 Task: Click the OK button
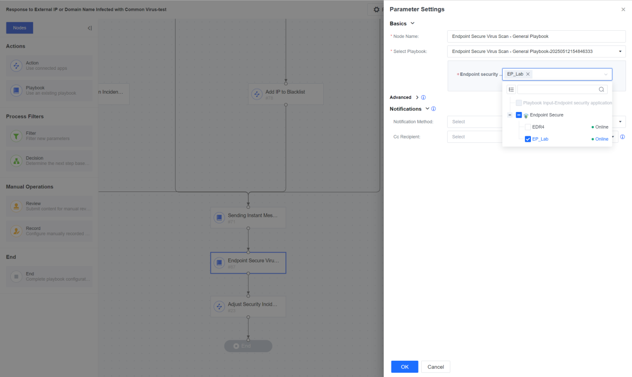pos(405,367)
